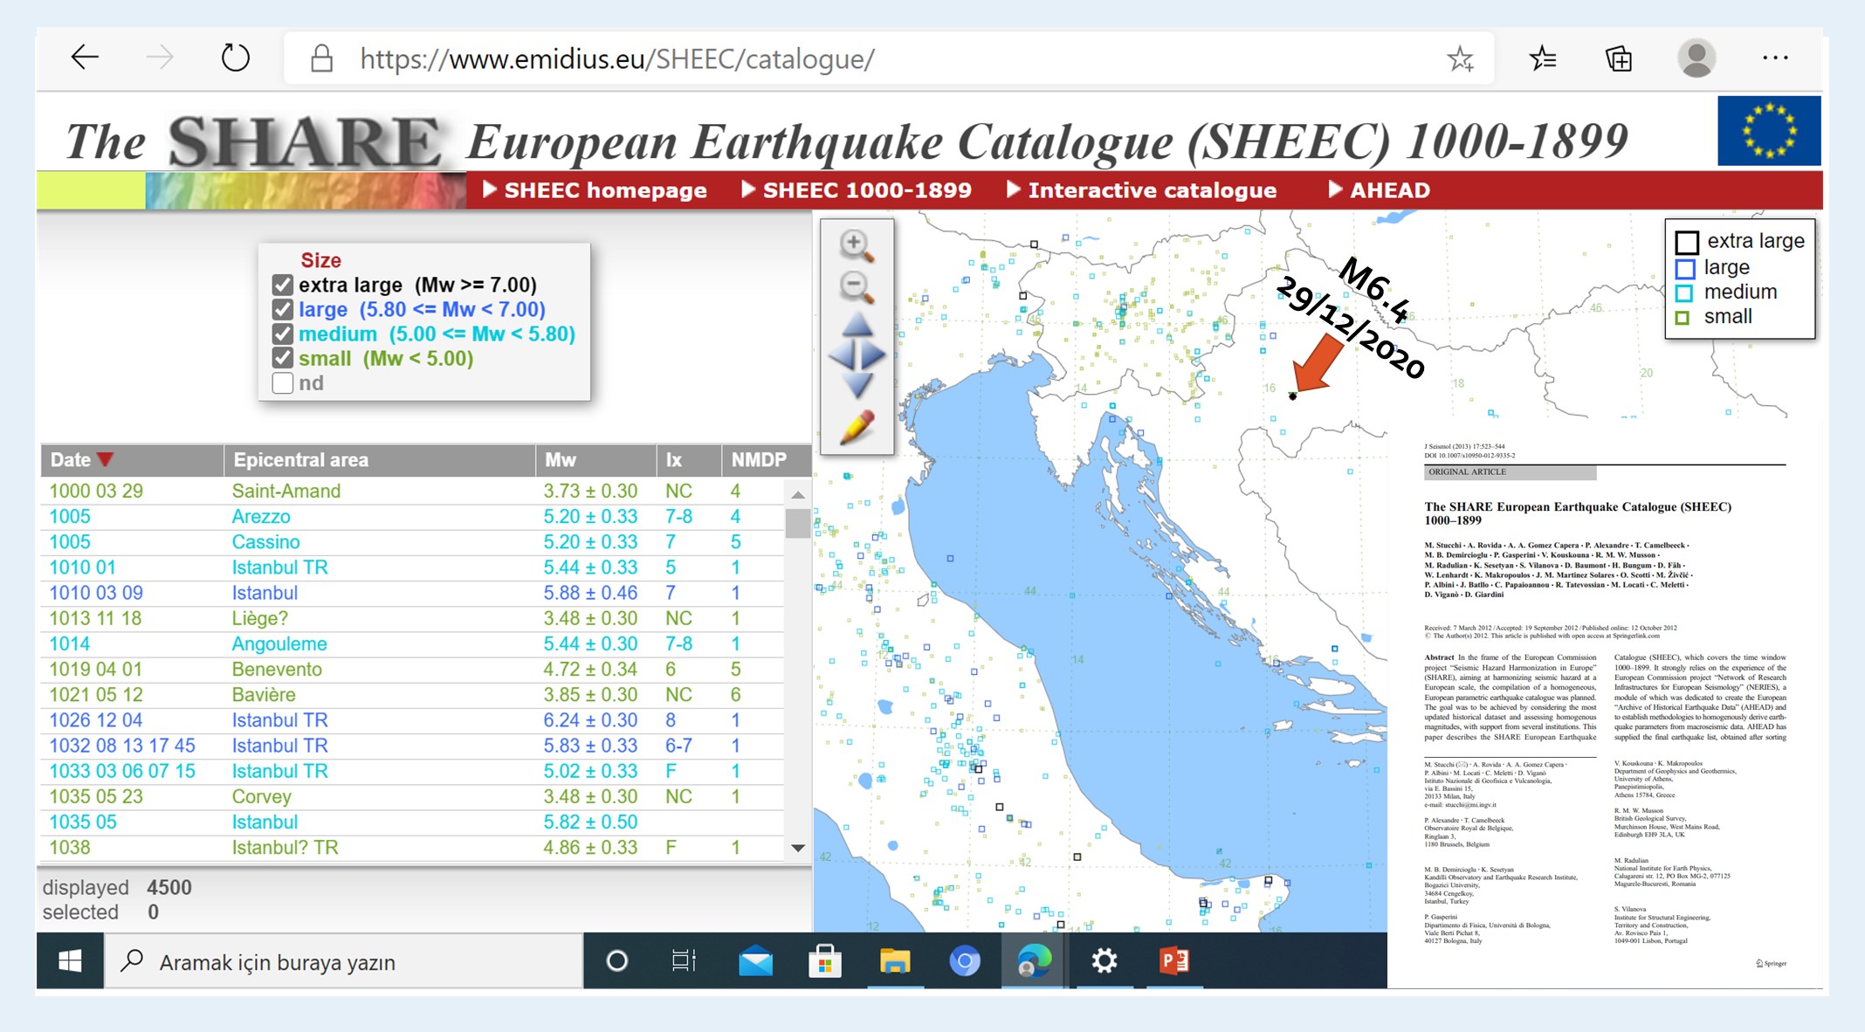Screen dimensions: 1865x1032
Task: Click the table scrollbar up arrow
Action: [x=797, y=494]
